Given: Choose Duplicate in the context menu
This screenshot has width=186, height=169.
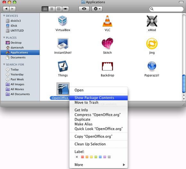Looking at the screenshot, I should click(98, 119).
